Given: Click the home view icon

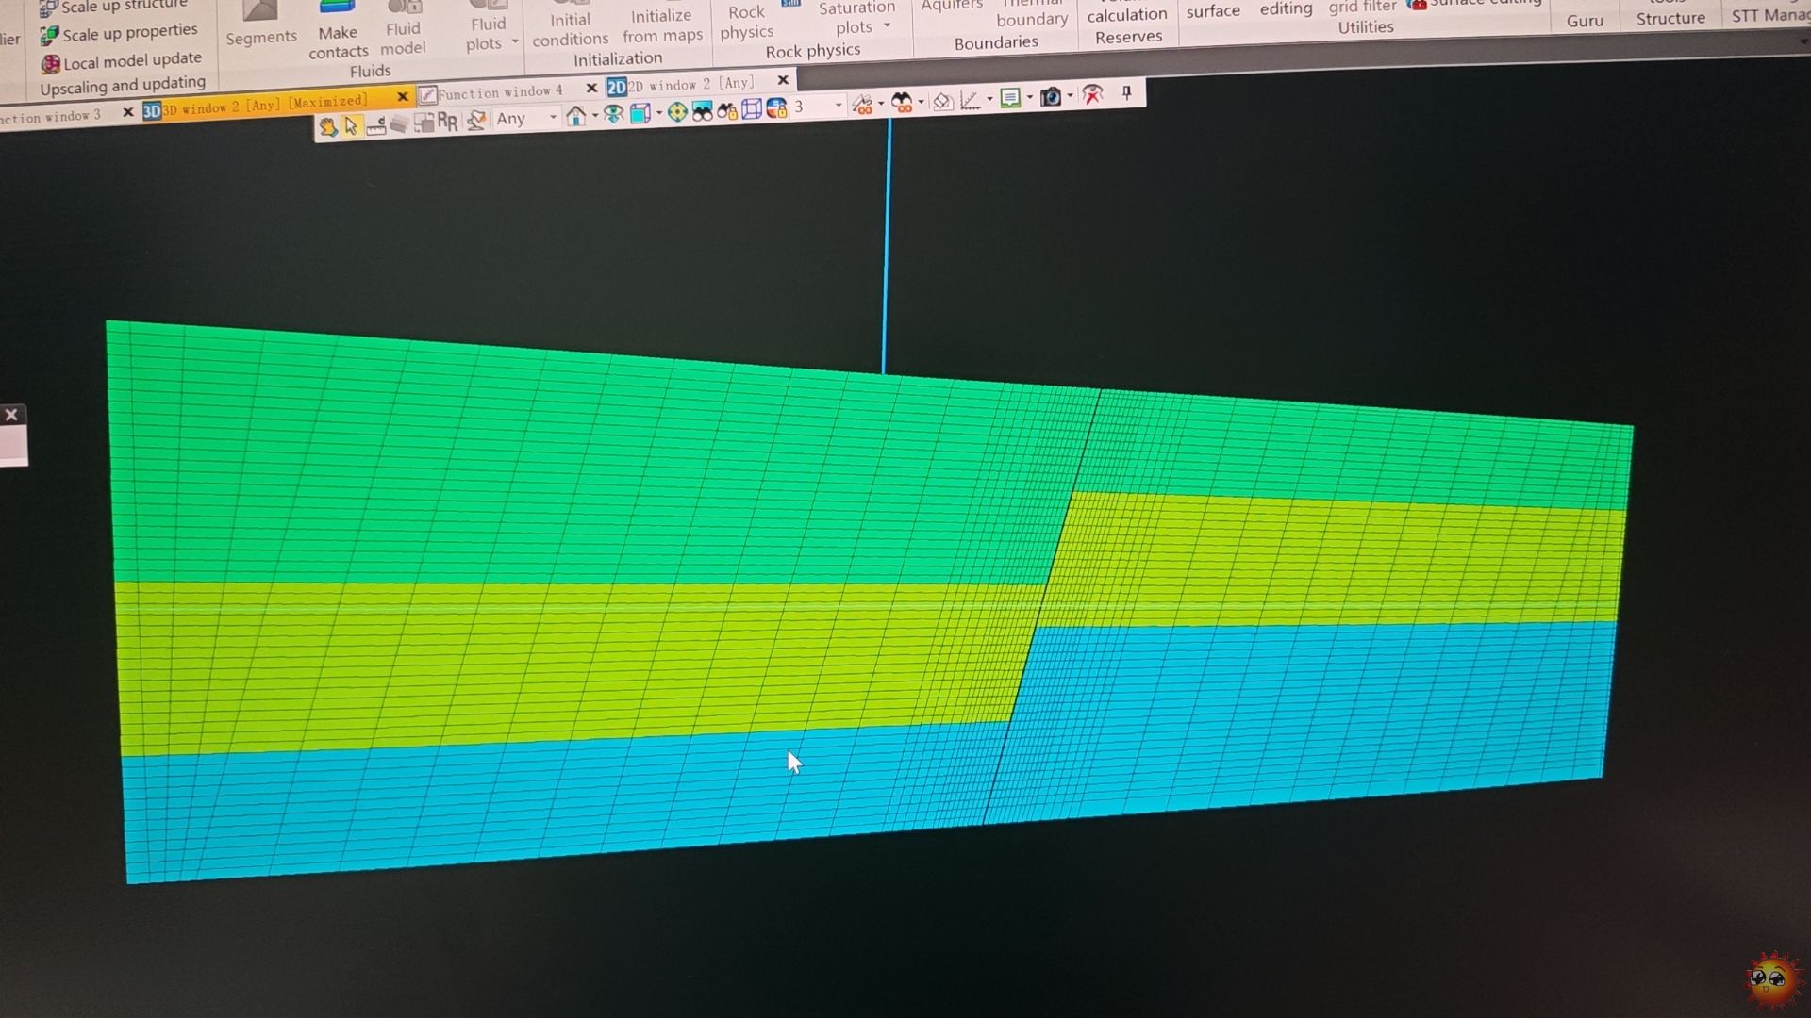Looking at the screenshot, I should [575, 116].
